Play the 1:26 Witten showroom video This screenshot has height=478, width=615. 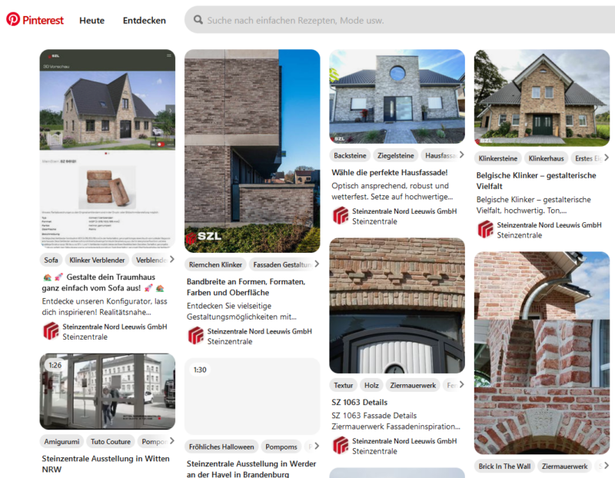point(108,391)
